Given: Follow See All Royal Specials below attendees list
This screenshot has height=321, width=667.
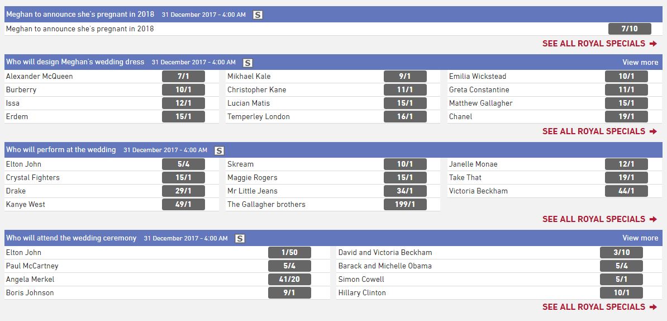Looking at the screenshot, I should (599, 307).
